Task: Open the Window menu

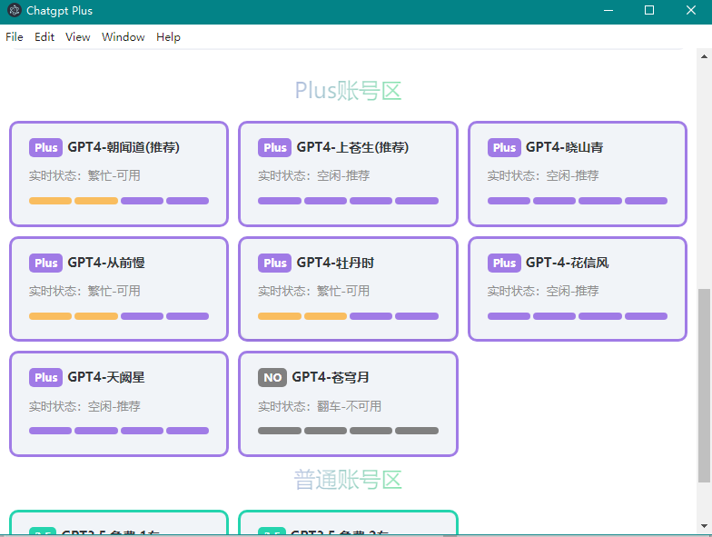Action: pyautogui.click(x=124, y=36)
